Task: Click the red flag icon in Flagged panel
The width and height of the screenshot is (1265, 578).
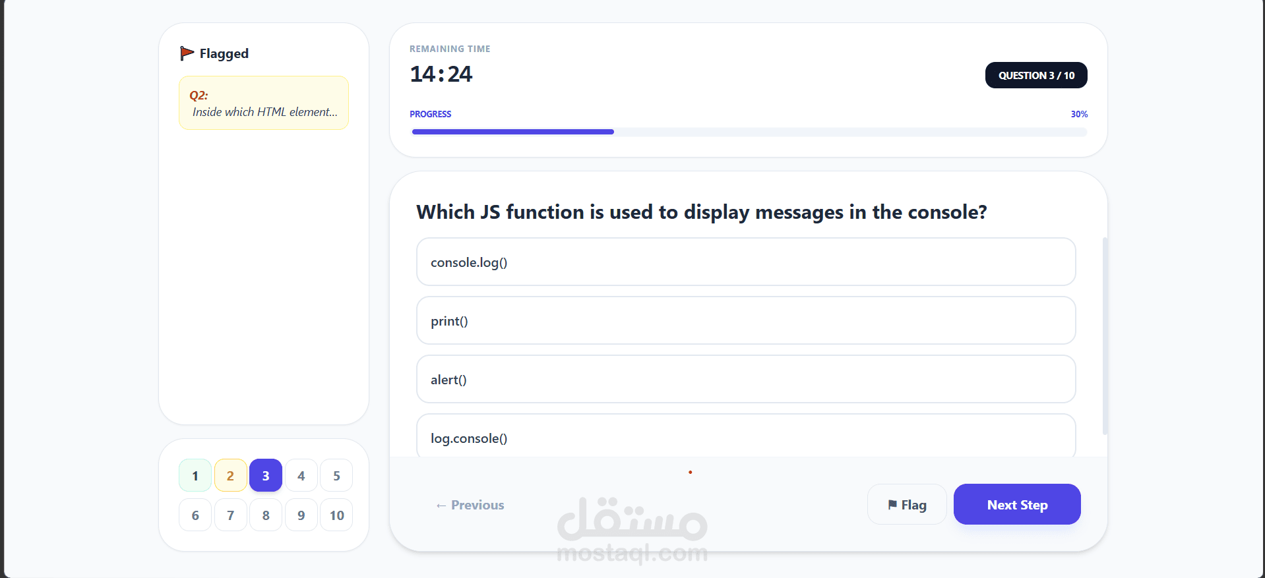Action: 187,53
